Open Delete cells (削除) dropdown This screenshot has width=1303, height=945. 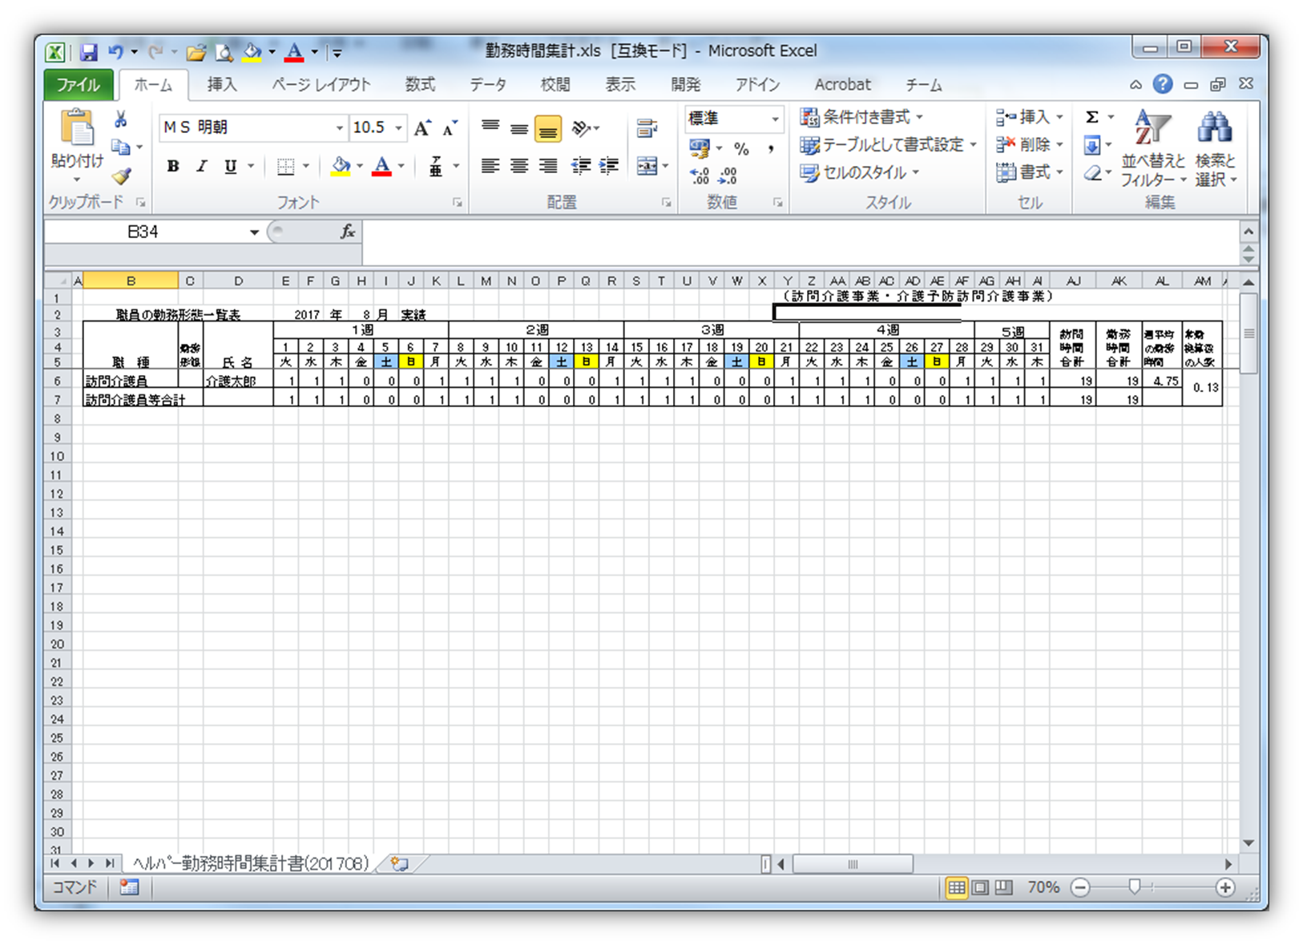[1029, 145]
